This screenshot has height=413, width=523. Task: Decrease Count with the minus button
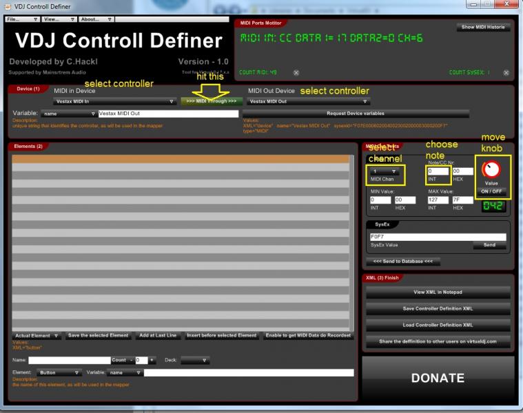[x=132, y=360]
